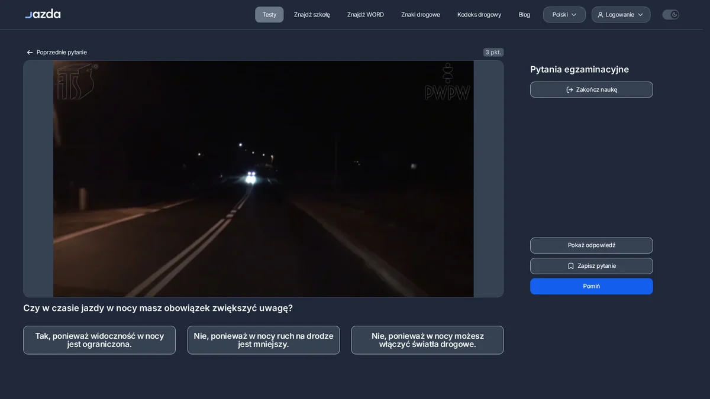Toggle the dark mode switch

[670, 15]
